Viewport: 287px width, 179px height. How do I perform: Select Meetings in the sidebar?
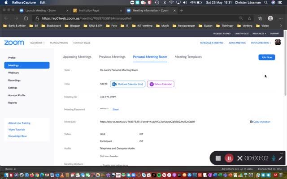(27, 65)
